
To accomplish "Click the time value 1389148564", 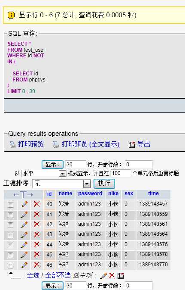I will [154, 234].
